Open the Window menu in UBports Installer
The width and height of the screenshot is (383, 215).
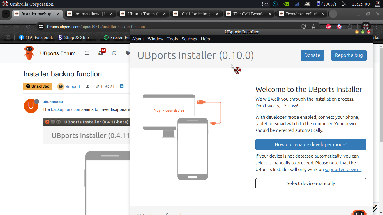click(x=155, y=39)
